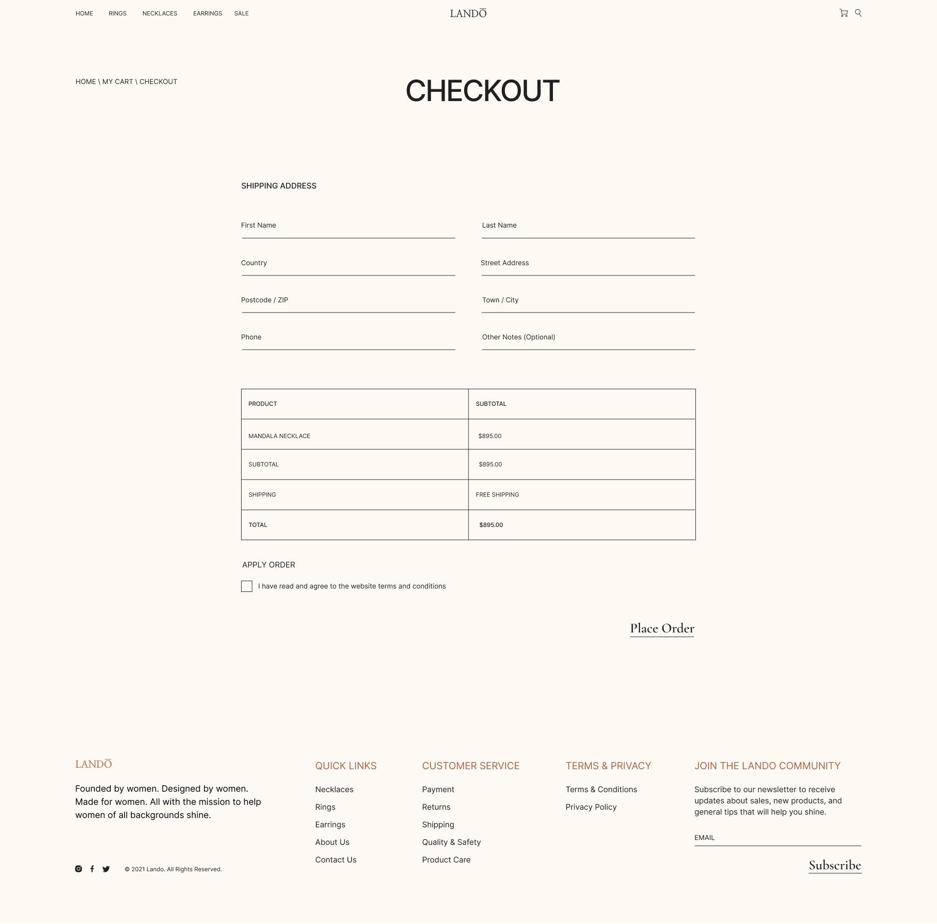Check the APPLY ORDER checkbox field

(246, 587)
